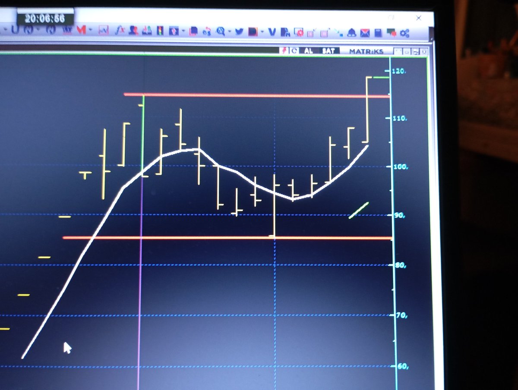Expand arrow beside the blue window icon
The height and width of the screenshot is (390, 518).
coord(183,30)
